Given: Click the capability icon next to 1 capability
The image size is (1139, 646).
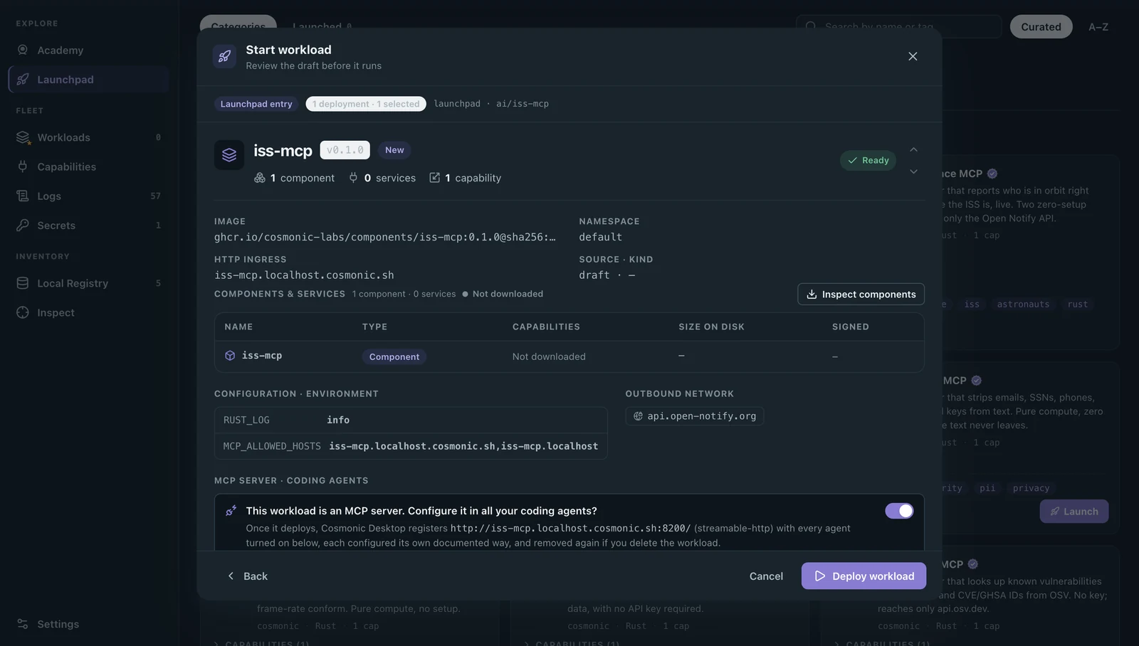Looking at the screenshot, I should (434, 178).
